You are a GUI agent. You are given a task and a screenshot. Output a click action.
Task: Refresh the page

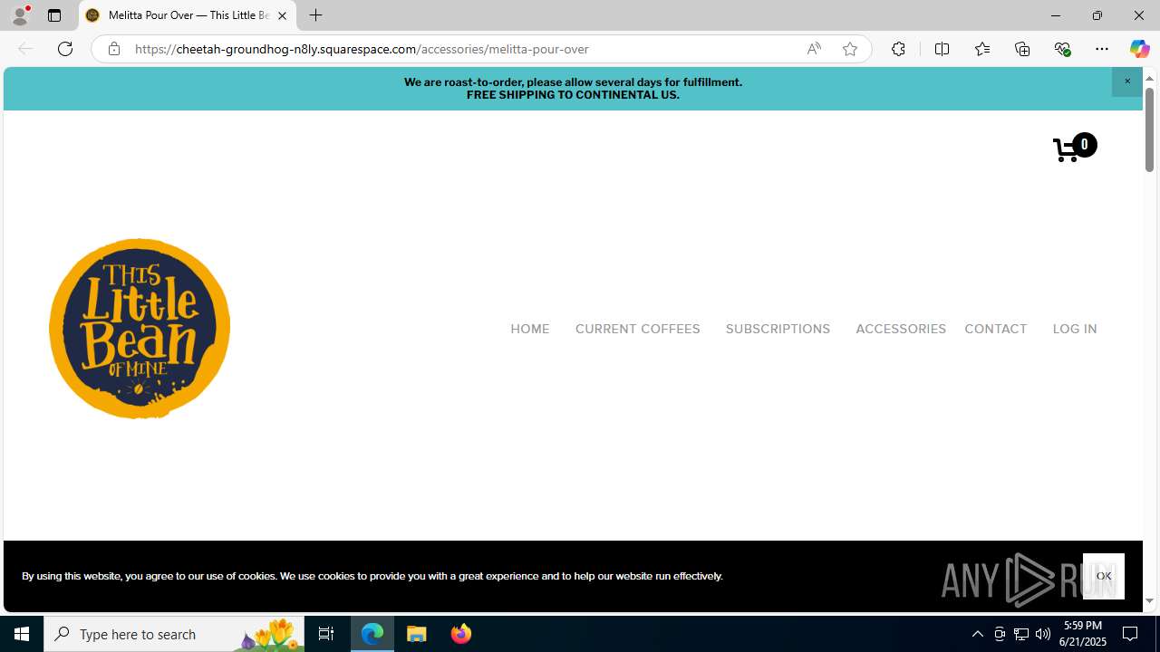coord(65,49)
